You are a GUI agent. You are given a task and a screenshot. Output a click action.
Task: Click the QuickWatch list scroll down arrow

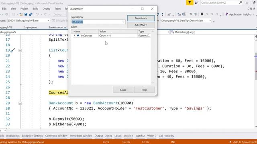153,83
